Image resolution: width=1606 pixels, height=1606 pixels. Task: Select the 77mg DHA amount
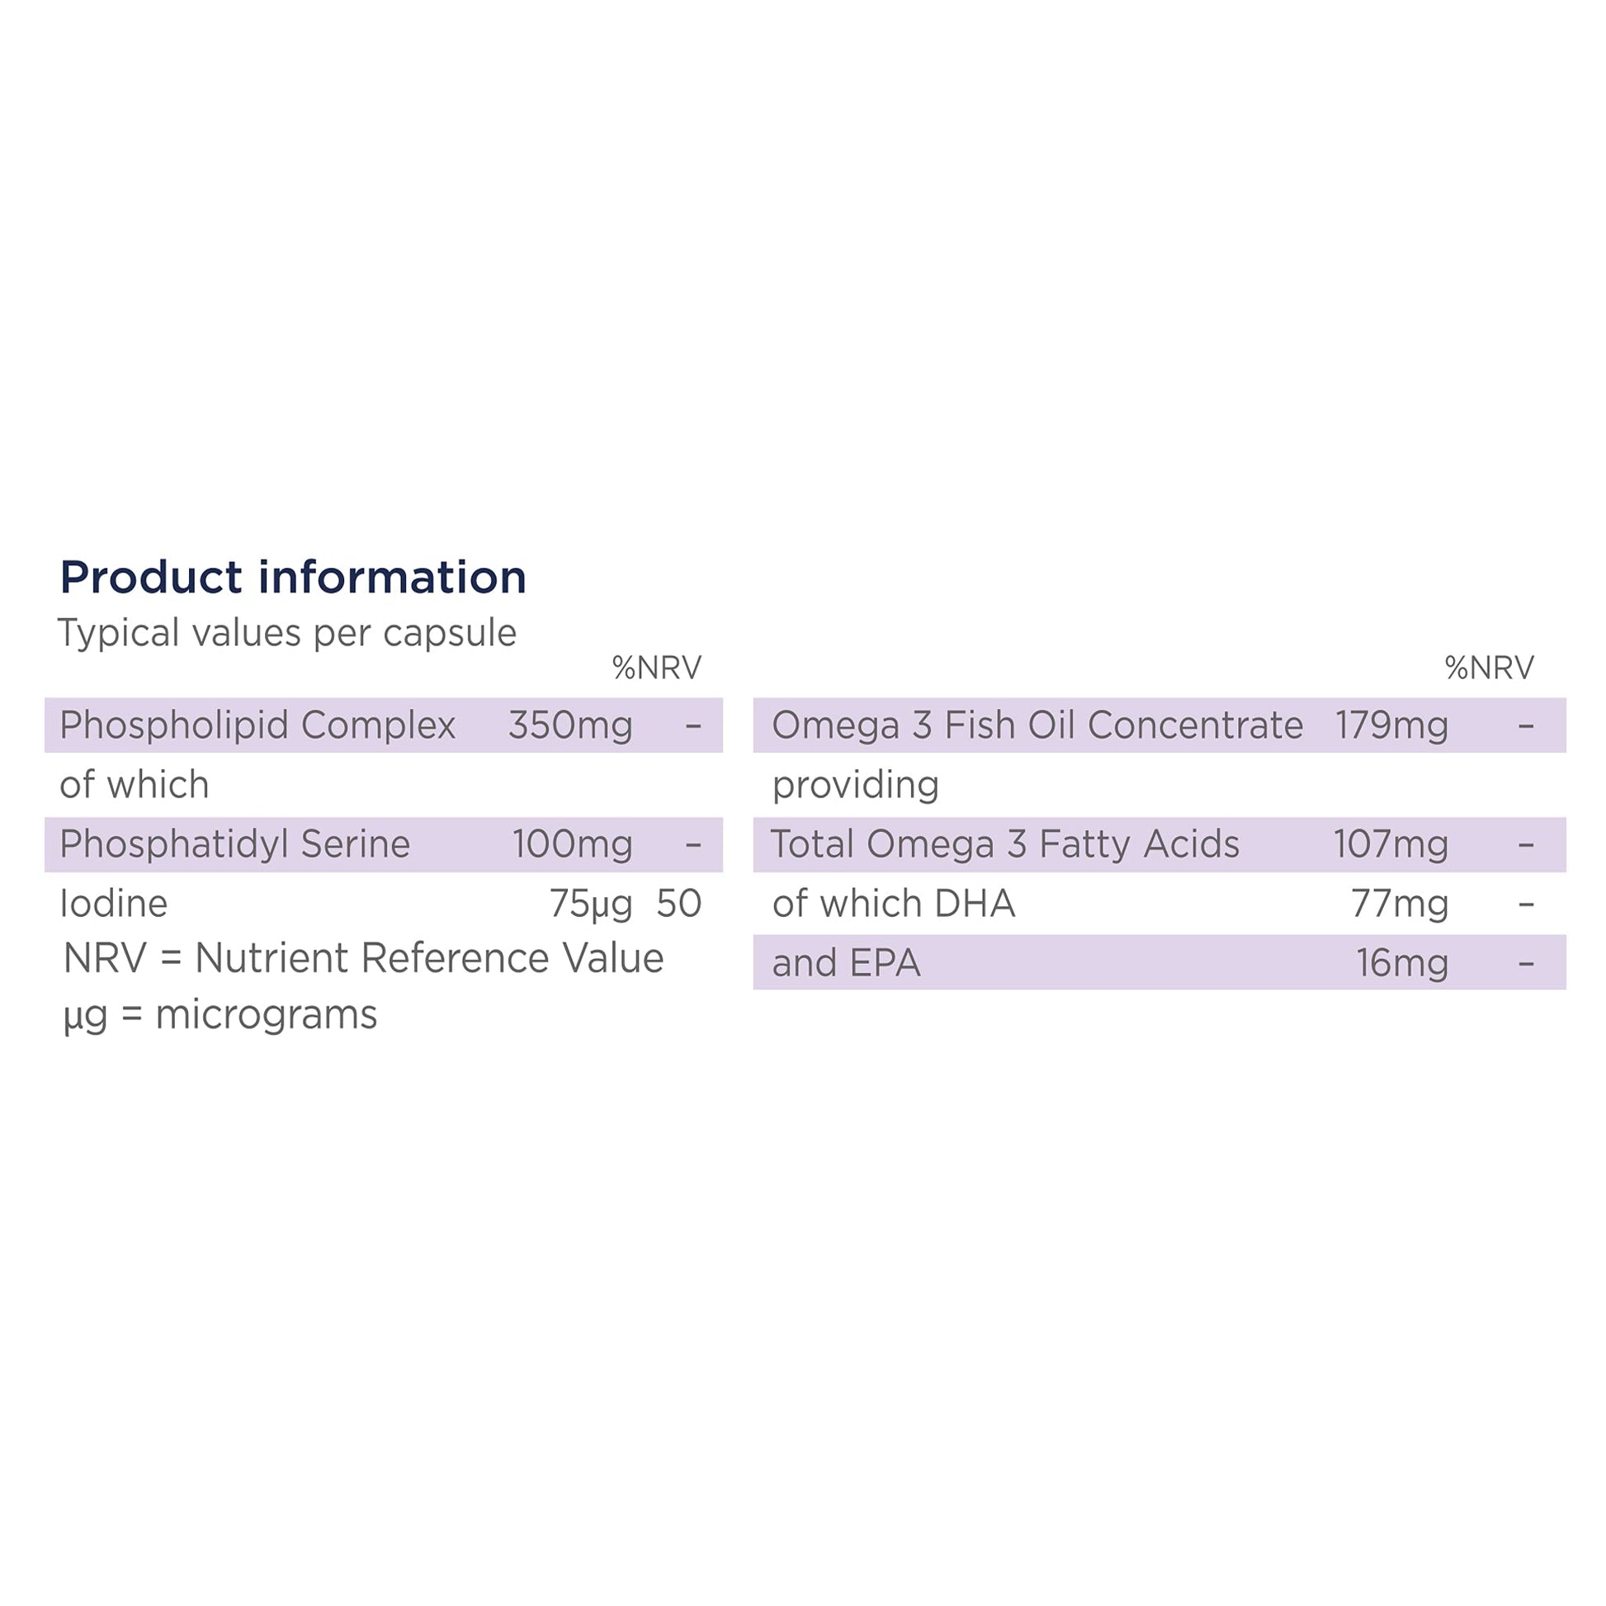click(1400, 904)
